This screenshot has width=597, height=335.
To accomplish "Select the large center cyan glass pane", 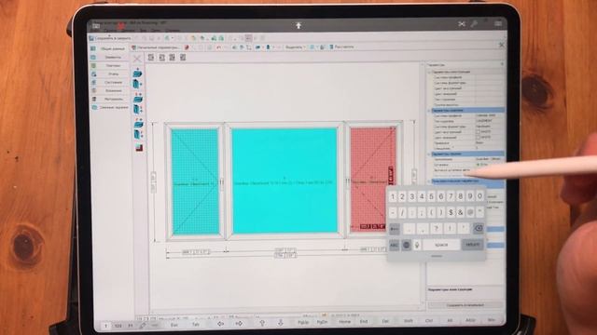I will (x=285, y=181).
